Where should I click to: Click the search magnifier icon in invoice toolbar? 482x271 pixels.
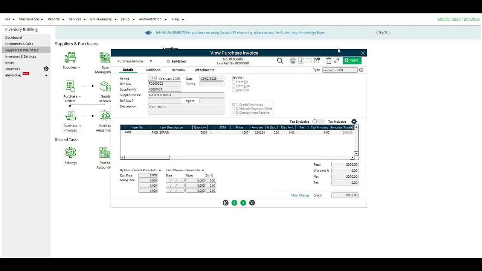tap(280, 61)
